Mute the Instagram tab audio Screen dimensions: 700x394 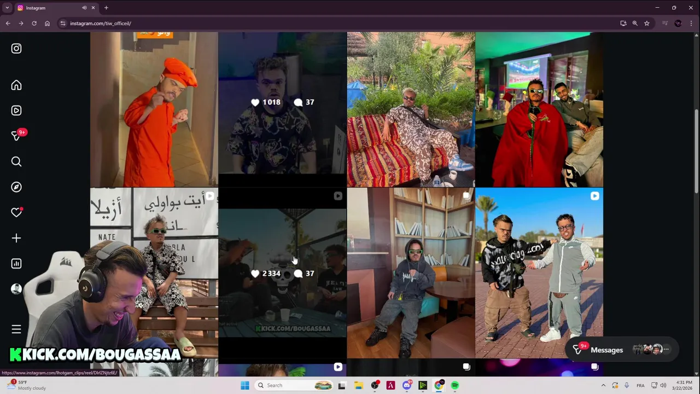point(84,8)
